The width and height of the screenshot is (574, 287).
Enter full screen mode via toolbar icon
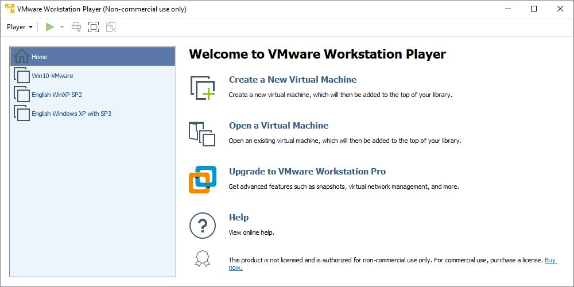pyautogui.click(x=94, y=27)
